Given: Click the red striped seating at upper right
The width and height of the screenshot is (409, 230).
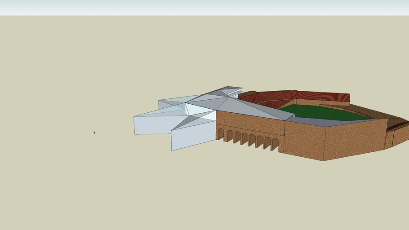Looking at the screenshot, I should click(x=324, y=97).
